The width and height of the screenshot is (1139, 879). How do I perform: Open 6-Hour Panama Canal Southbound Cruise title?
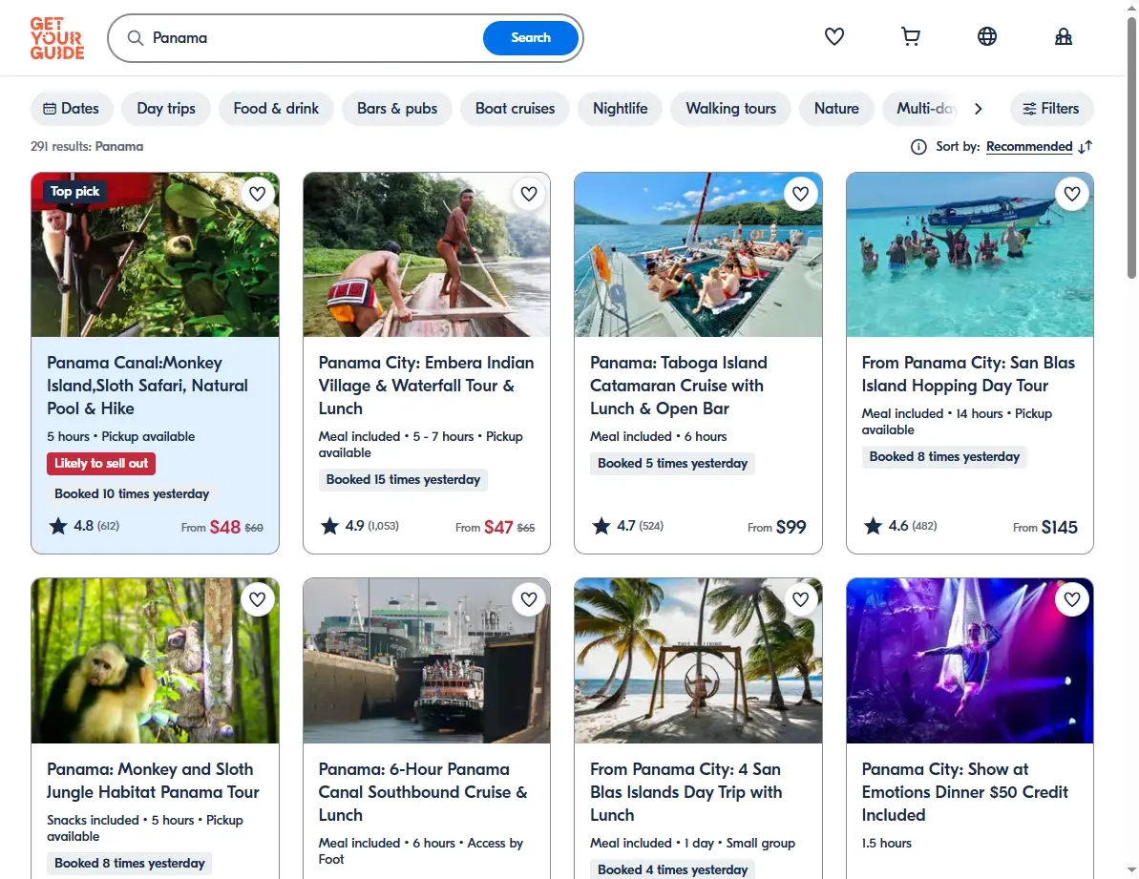[423, 792]
